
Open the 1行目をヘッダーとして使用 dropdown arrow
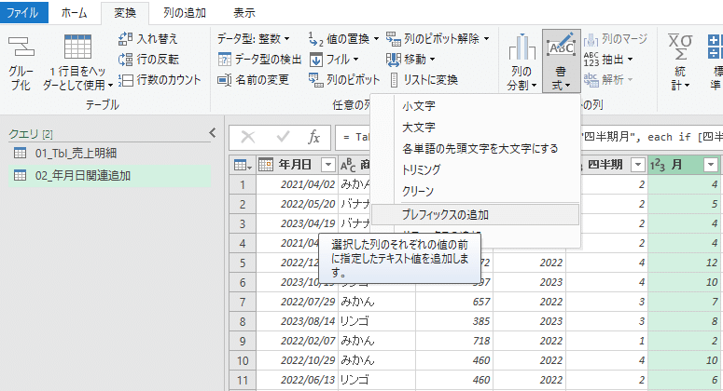[x=110, y=86]
